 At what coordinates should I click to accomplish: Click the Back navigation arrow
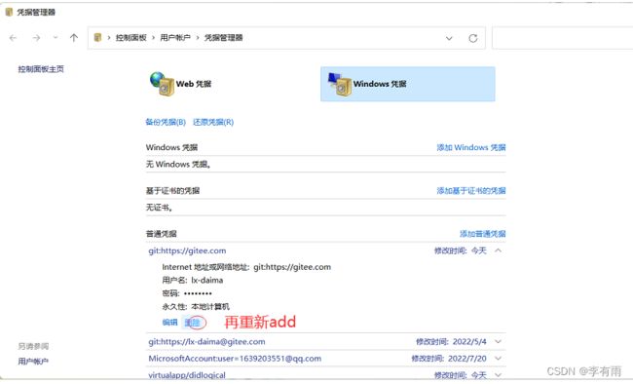(13, 38)
